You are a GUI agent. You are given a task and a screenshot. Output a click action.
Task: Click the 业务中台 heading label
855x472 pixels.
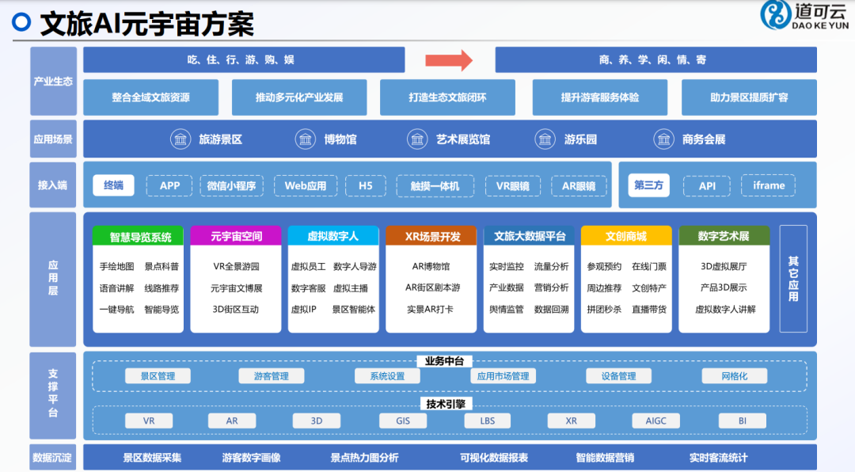444,361
